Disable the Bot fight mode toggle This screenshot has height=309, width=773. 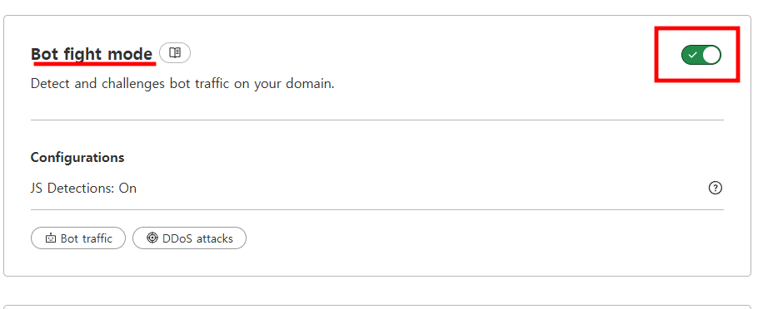point(701,55)
